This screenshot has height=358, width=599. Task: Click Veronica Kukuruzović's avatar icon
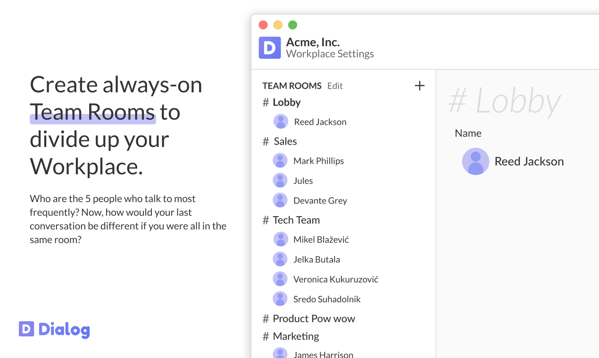click(280, 279)
